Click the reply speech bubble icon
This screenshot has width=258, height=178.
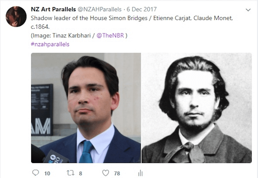(35, 173)
